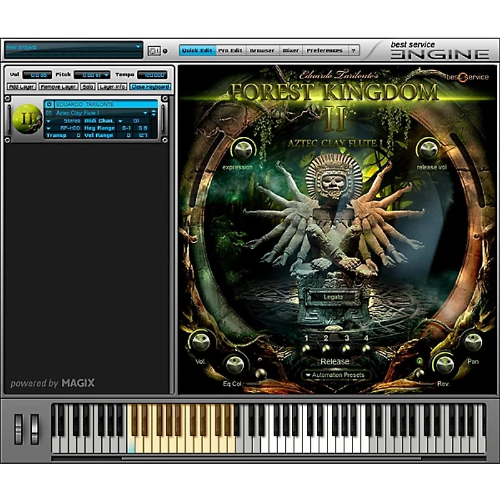Toggle the Legato button
500x500 pixels.
[x=333, y=297]
